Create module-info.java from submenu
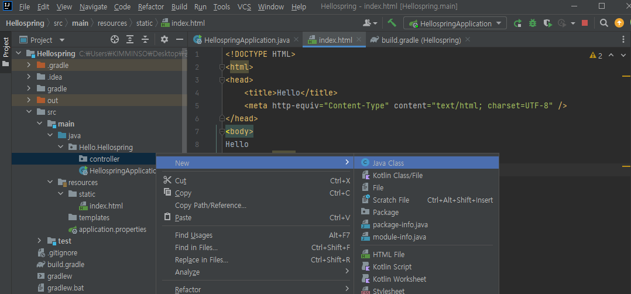Image resolution: width=631 pixels, height=294 pixels. pyautogui.click(x=426, y=237)
